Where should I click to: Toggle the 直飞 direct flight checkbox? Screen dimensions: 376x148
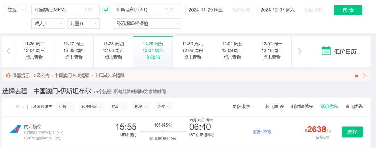pyautogui.click(x=12, y=107)
